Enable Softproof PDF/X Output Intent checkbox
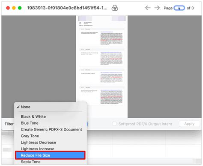Viewport: 203px width, 166px height. click(114, 124)
